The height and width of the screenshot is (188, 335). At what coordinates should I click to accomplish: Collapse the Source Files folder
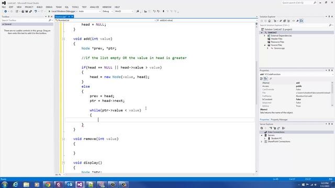265,45
